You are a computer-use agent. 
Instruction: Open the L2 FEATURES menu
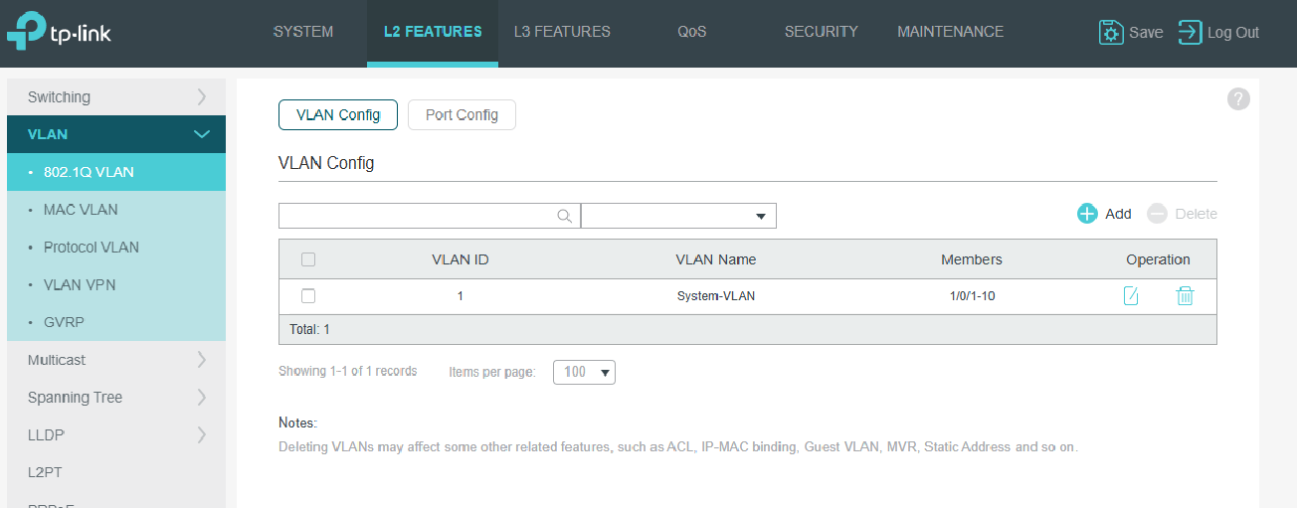pyautogui.click(x=433, y=32)
